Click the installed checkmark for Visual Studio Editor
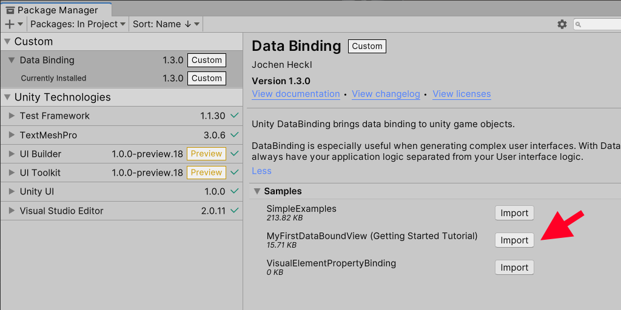The width and height of the screenshot is (621, 310). (x=235, y=211)
